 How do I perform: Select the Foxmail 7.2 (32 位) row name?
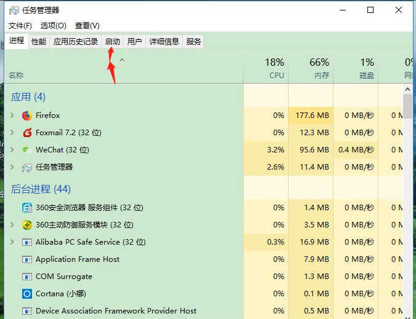[x=68, y=133]
